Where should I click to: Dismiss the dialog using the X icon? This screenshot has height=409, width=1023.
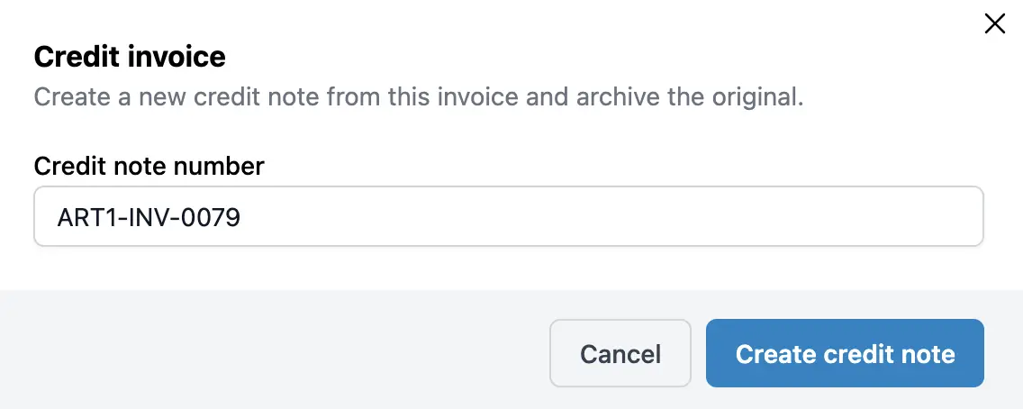tap(994, 24)
